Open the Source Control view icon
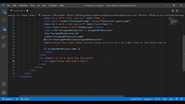Image resolution: width=185 pixels, height=104 pixels. [x=4, y=29]
